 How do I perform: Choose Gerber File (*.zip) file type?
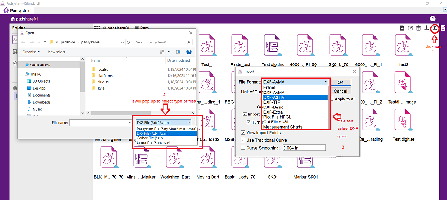[166, 138]
